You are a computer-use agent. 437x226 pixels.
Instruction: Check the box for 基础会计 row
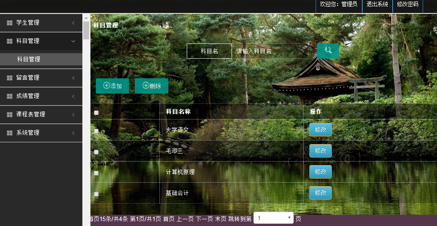[96, 194]
